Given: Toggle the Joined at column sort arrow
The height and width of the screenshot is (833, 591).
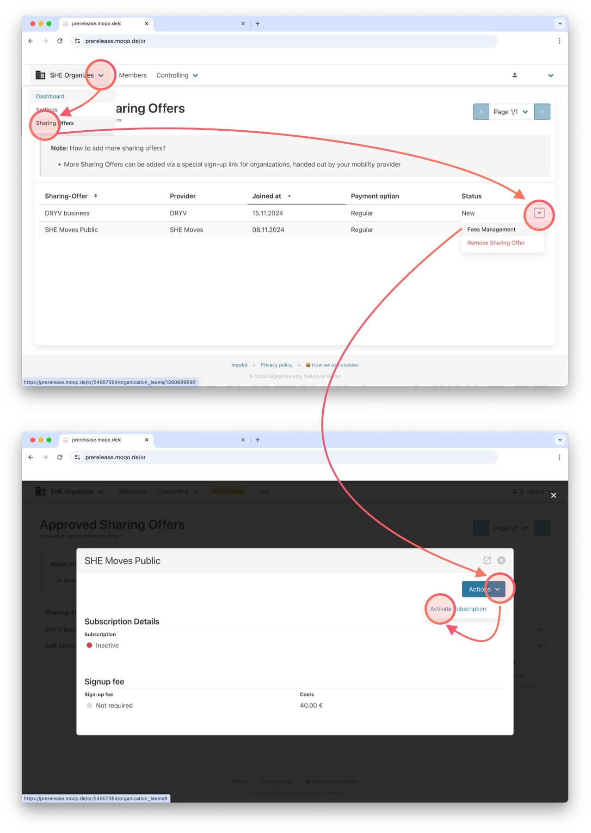Looking at the screenshot, I should 289,196.
